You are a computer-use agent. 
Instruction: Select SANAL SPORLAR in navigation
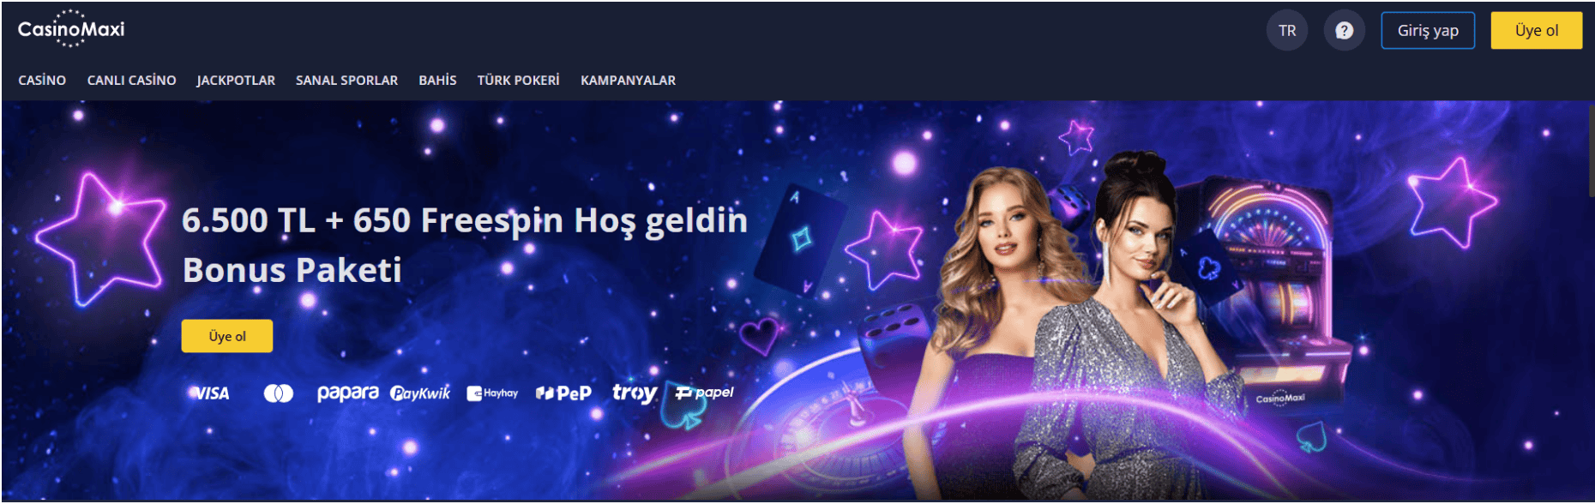click(346, 80)
